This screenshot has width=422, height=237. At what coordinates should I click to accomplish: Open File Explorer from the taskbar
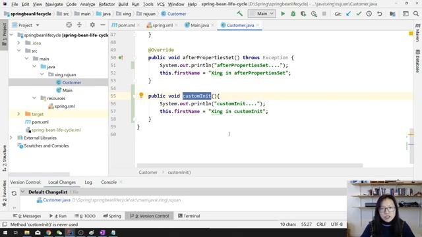click(27, 232)
